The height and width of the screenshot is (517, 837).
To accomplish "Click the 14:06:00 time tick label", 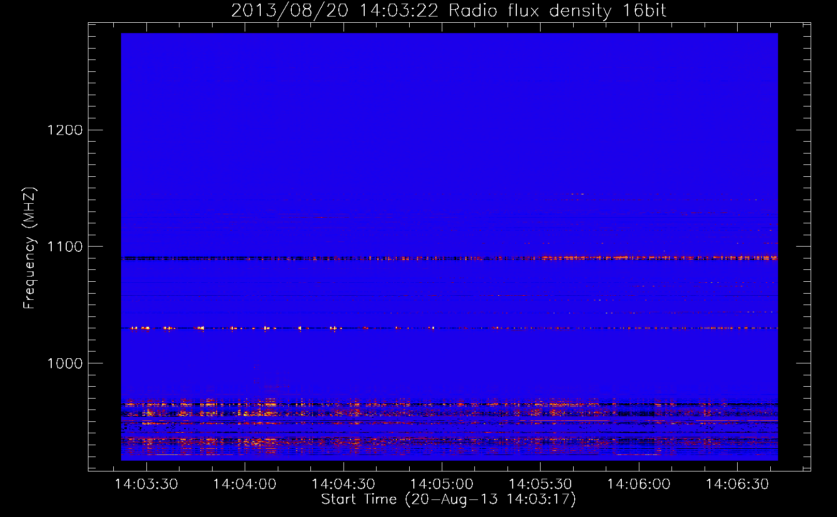I will click(x=639, y=484).
